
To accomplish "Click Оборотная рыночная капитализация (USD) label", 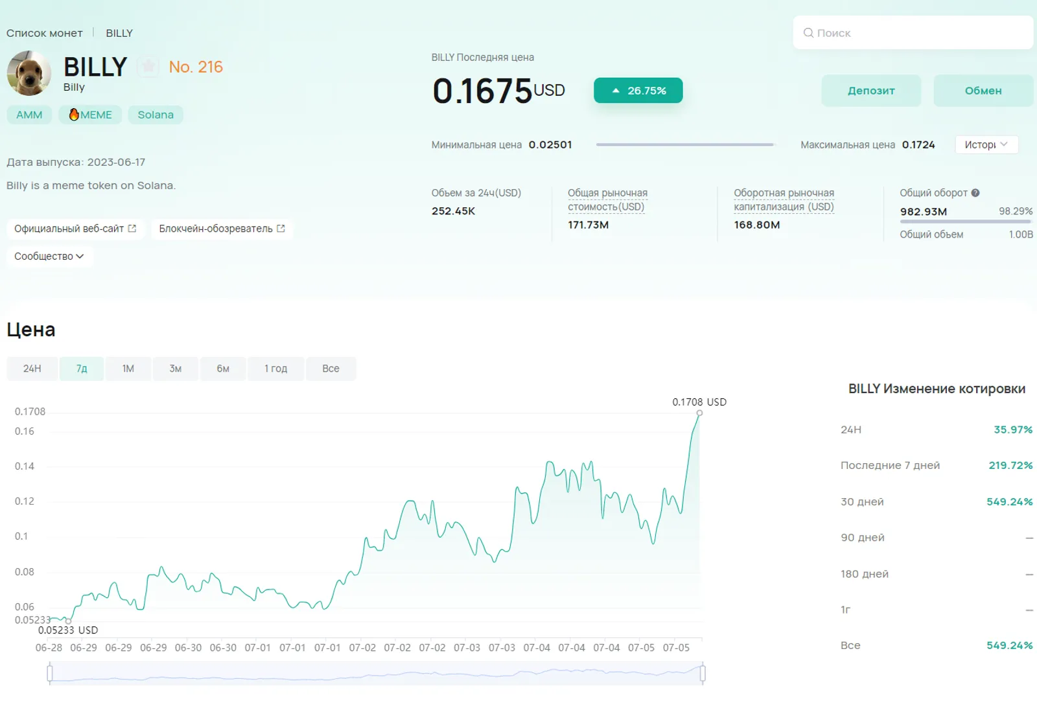I will click(784, 200).
